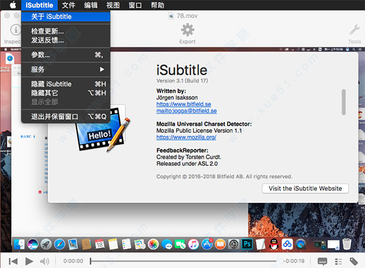This screenshot has height=268, width=365.
Task: Click the Export gear icon
Action: coord(187,30)
